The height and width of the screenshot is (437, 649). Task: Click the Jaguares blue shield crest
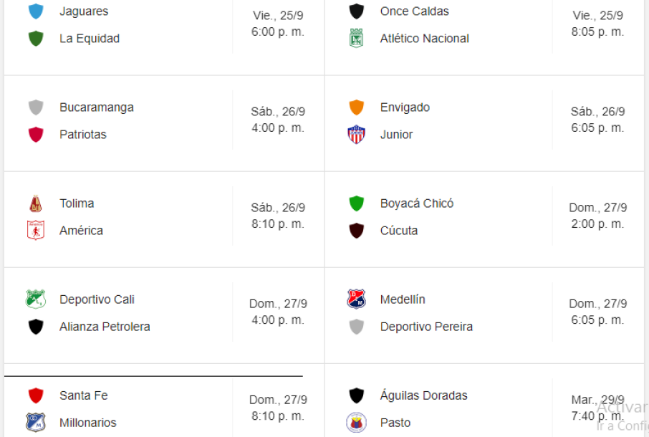36,11
